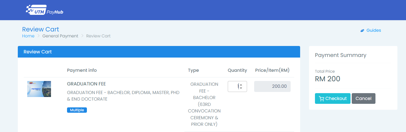Screen dimensions: 406x132
Task: Open the Home breadcrumb link
Action: pyautogui.click(x=28, y=36)
